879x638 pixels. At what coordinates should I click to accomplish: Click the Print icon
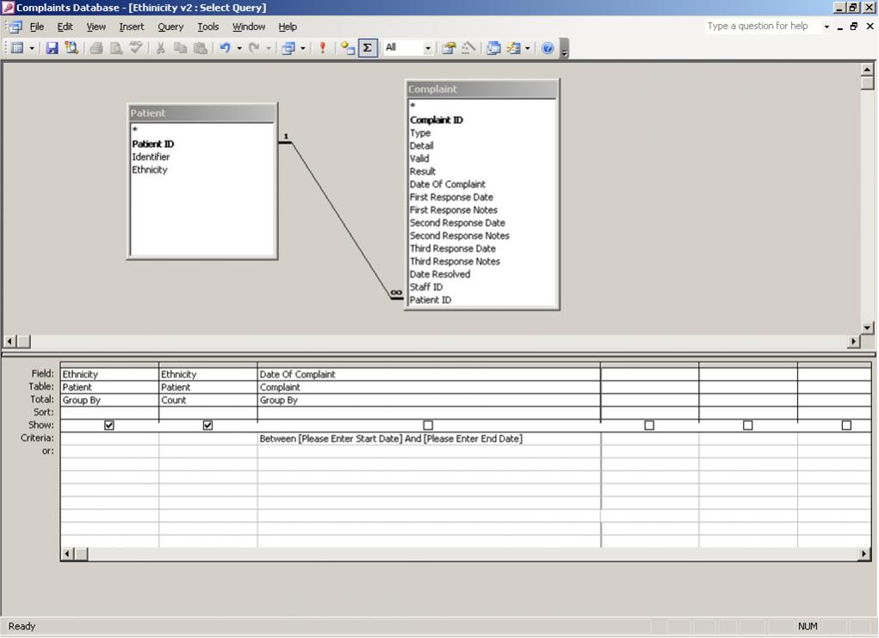coord(96,48)
